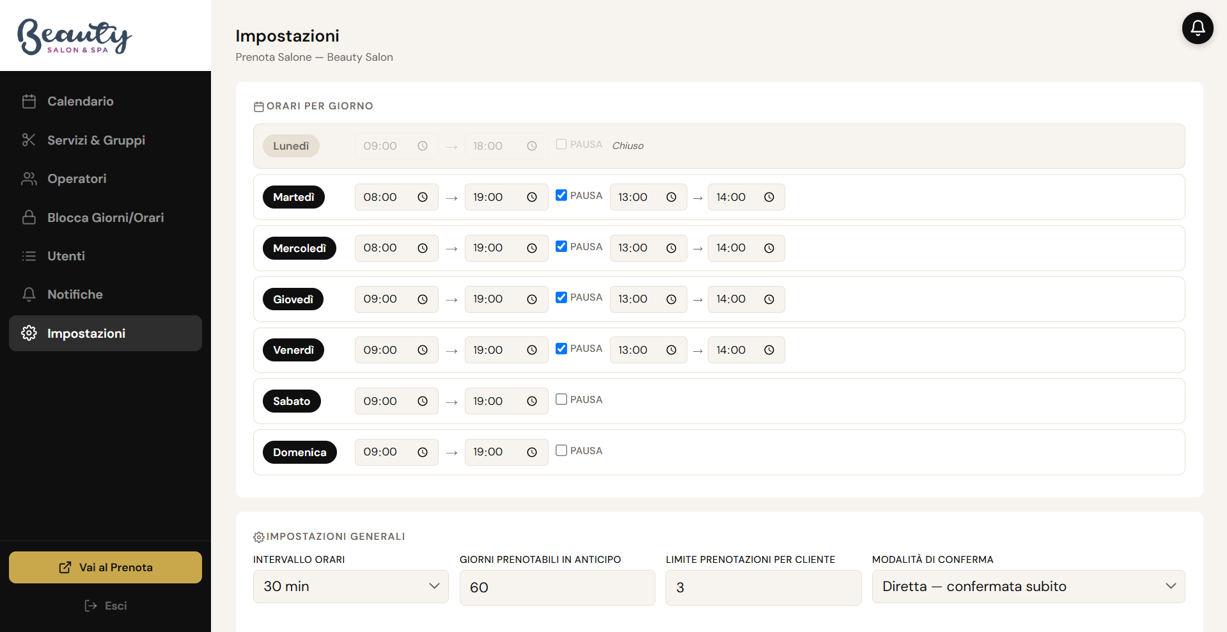Open notifications bell in top corner
The image size is (1227, 632).
(x=1198, y=28)
